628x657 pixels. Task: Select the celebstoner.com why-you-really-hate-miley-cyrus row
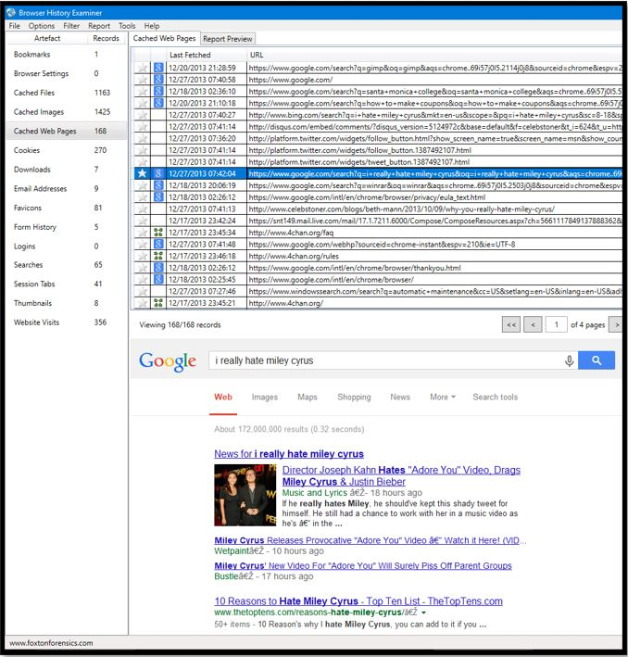pos(378,208)
